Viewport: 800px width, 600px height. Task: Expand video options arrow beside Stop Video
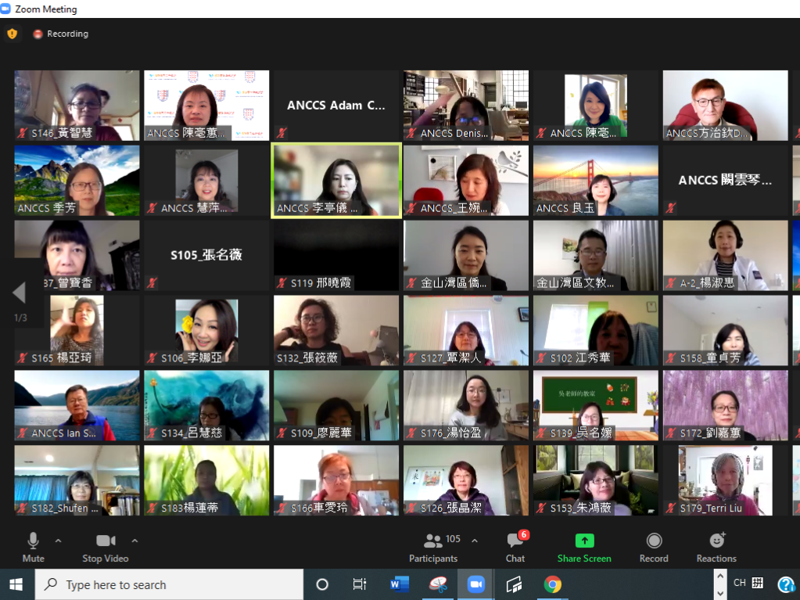click(135, 541)
